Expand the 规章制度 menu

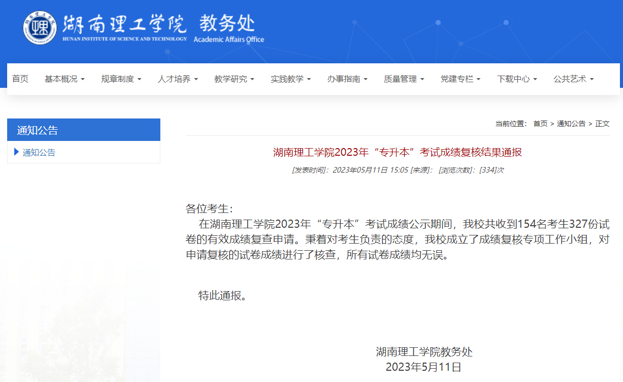[x=118, y=79]
